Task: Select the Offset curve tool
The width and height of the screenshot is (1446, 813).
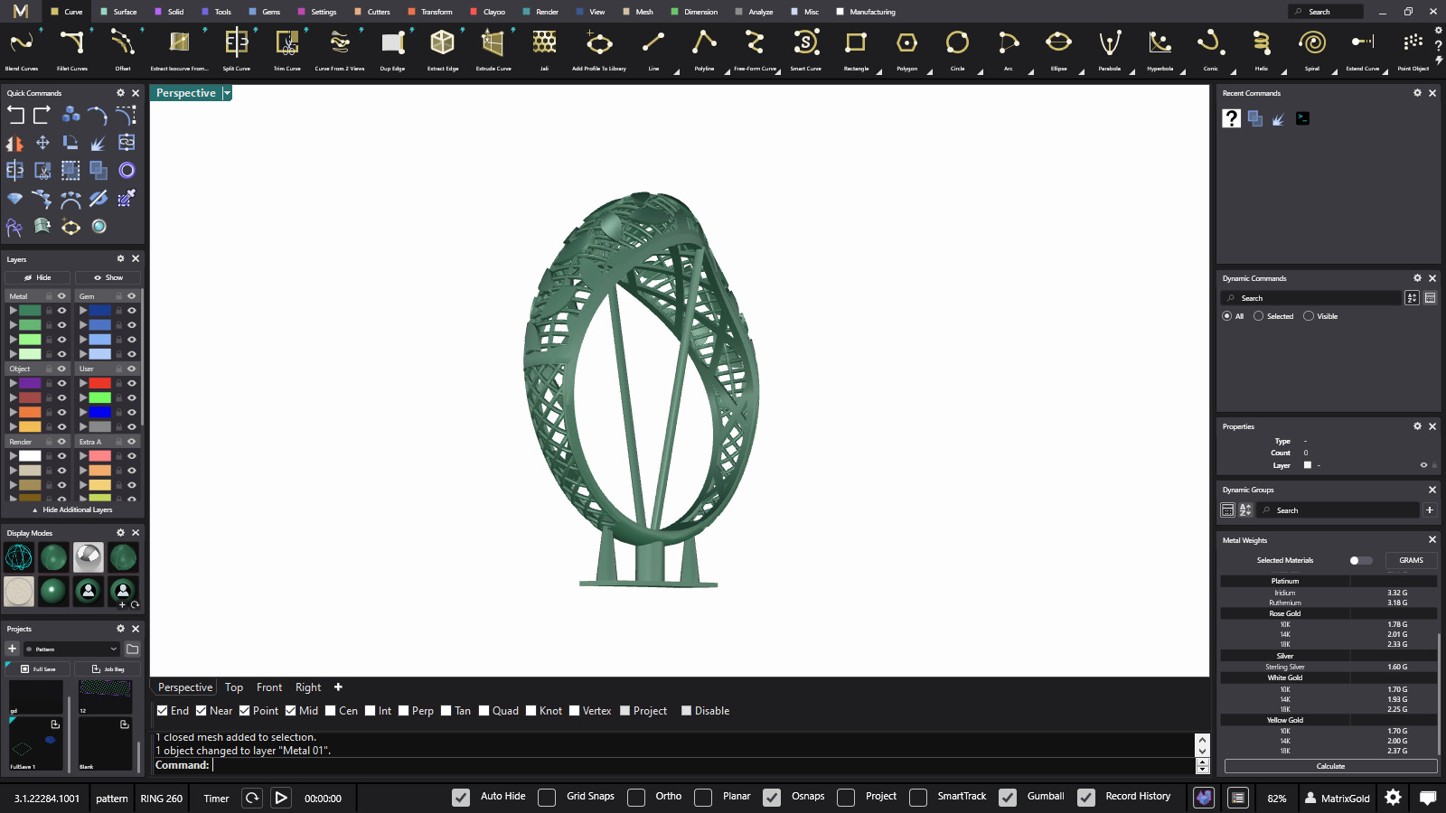Action: pyautogui.click(x=123, y=42)
